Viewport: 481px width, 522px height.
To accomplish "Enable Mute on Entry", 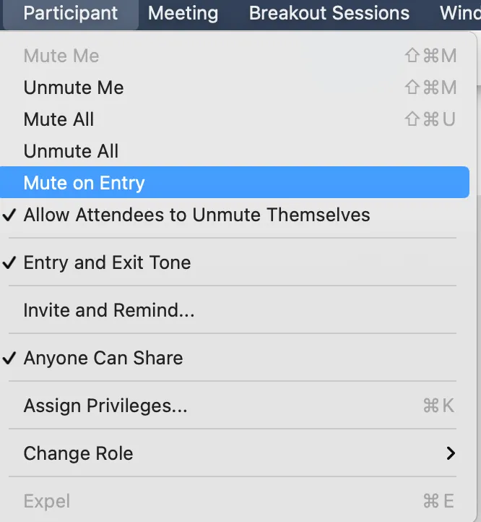I will [84, 183].
